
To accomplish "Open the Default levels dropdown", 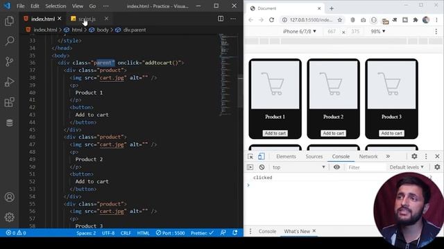I will tap(407, 167).
